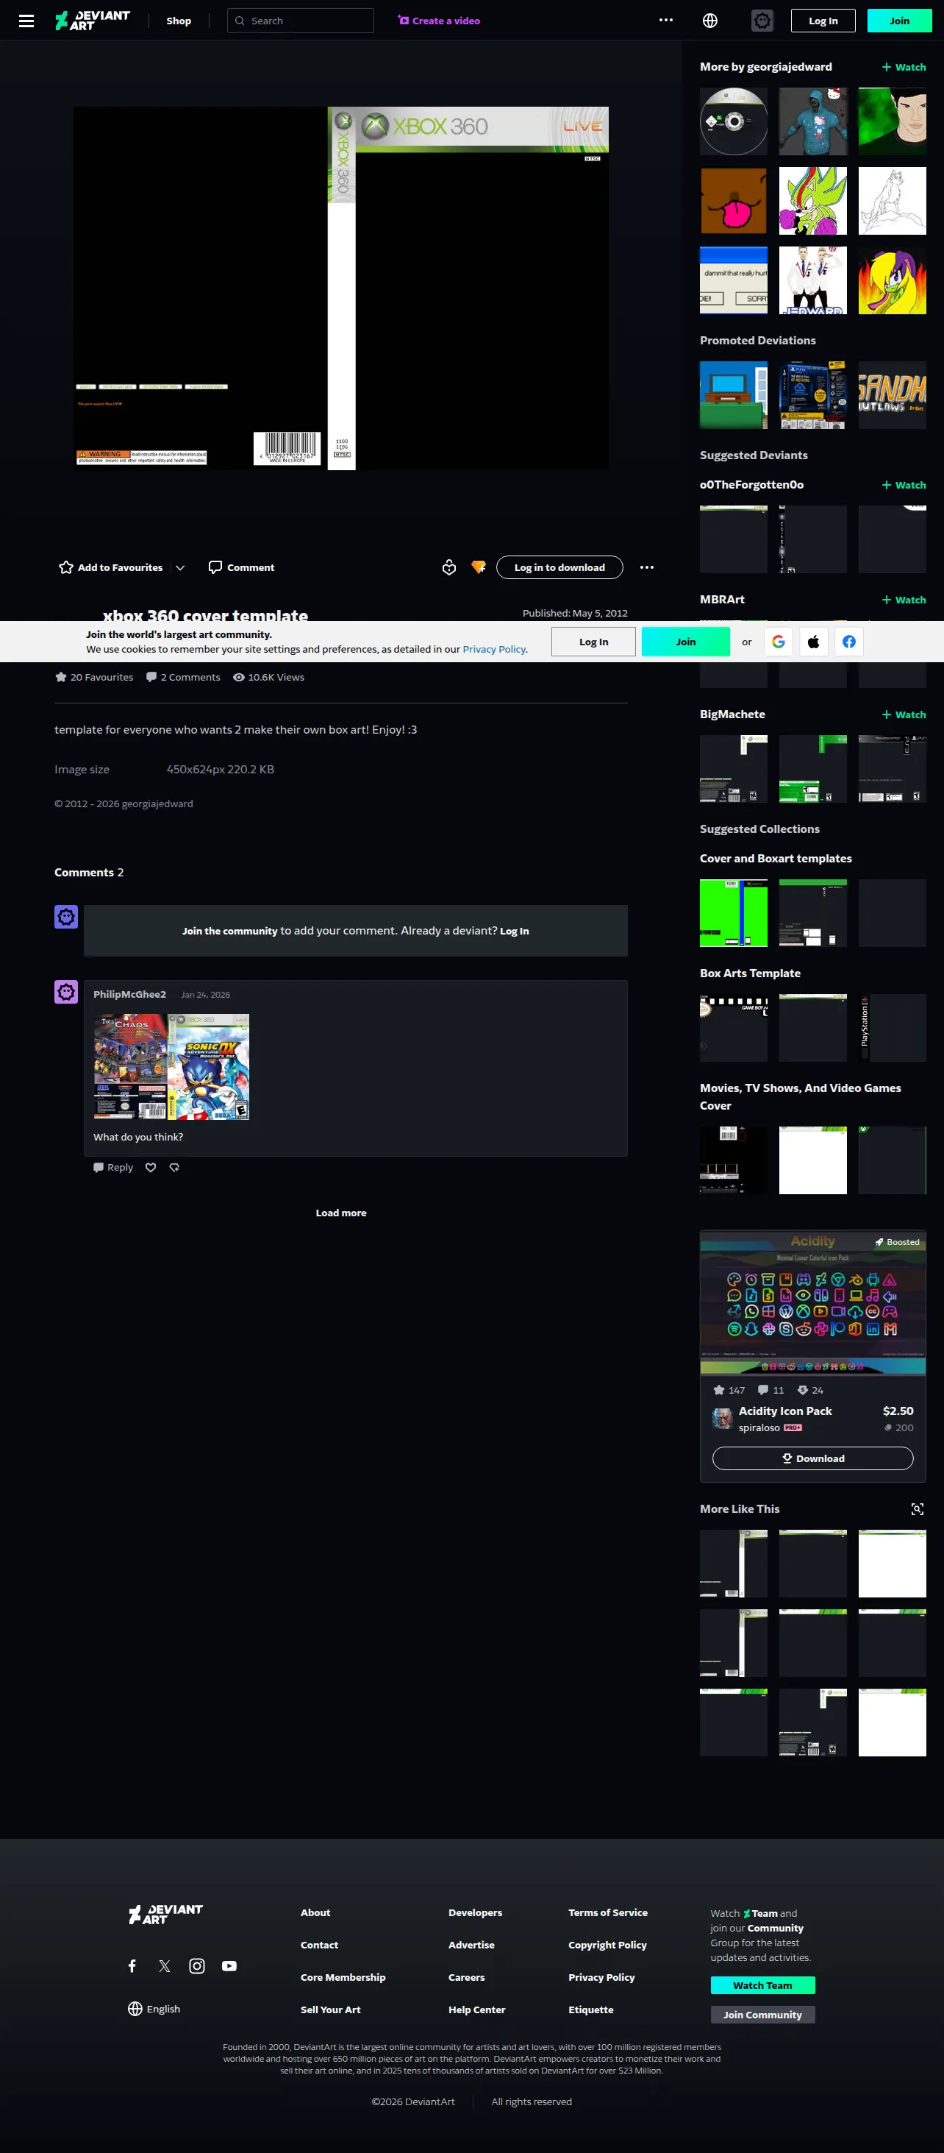Screen dimensions: 944x2153
Task: Load more comments
Action: point(341,1213)
